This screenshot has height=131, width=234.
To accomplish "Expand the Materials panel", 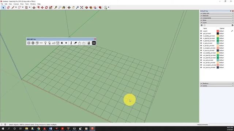I will click(x=217, y=16).
